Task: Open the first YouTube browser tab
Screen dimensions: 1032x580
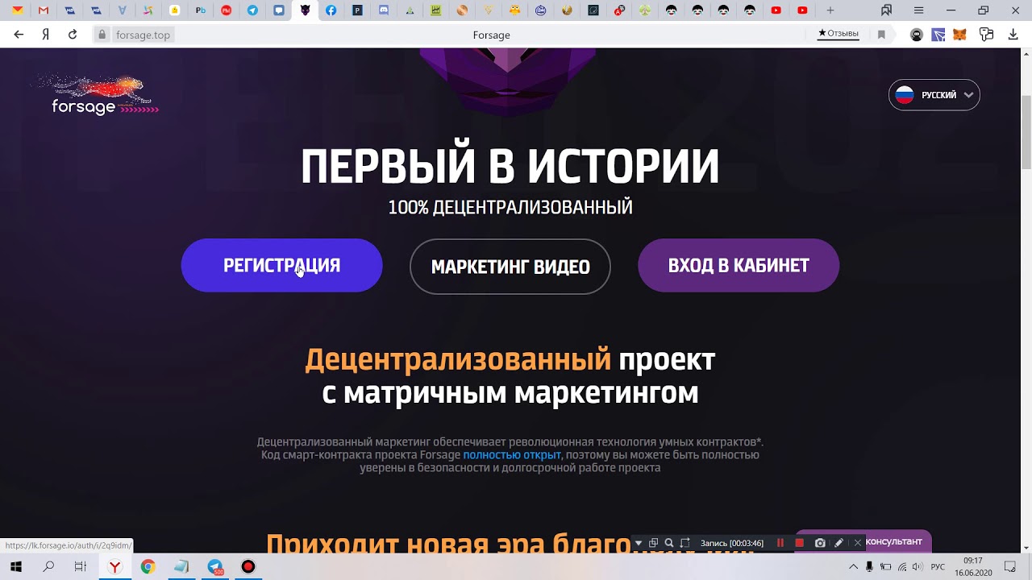Action: coord(776,10)
